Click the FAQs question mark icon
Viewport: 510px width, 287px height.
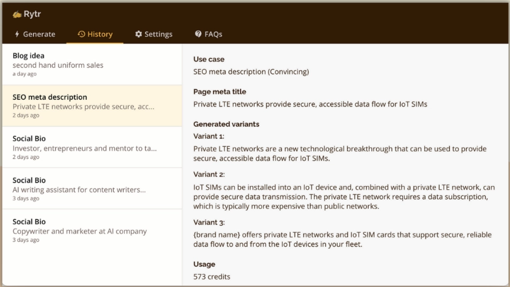coord(198,34)
